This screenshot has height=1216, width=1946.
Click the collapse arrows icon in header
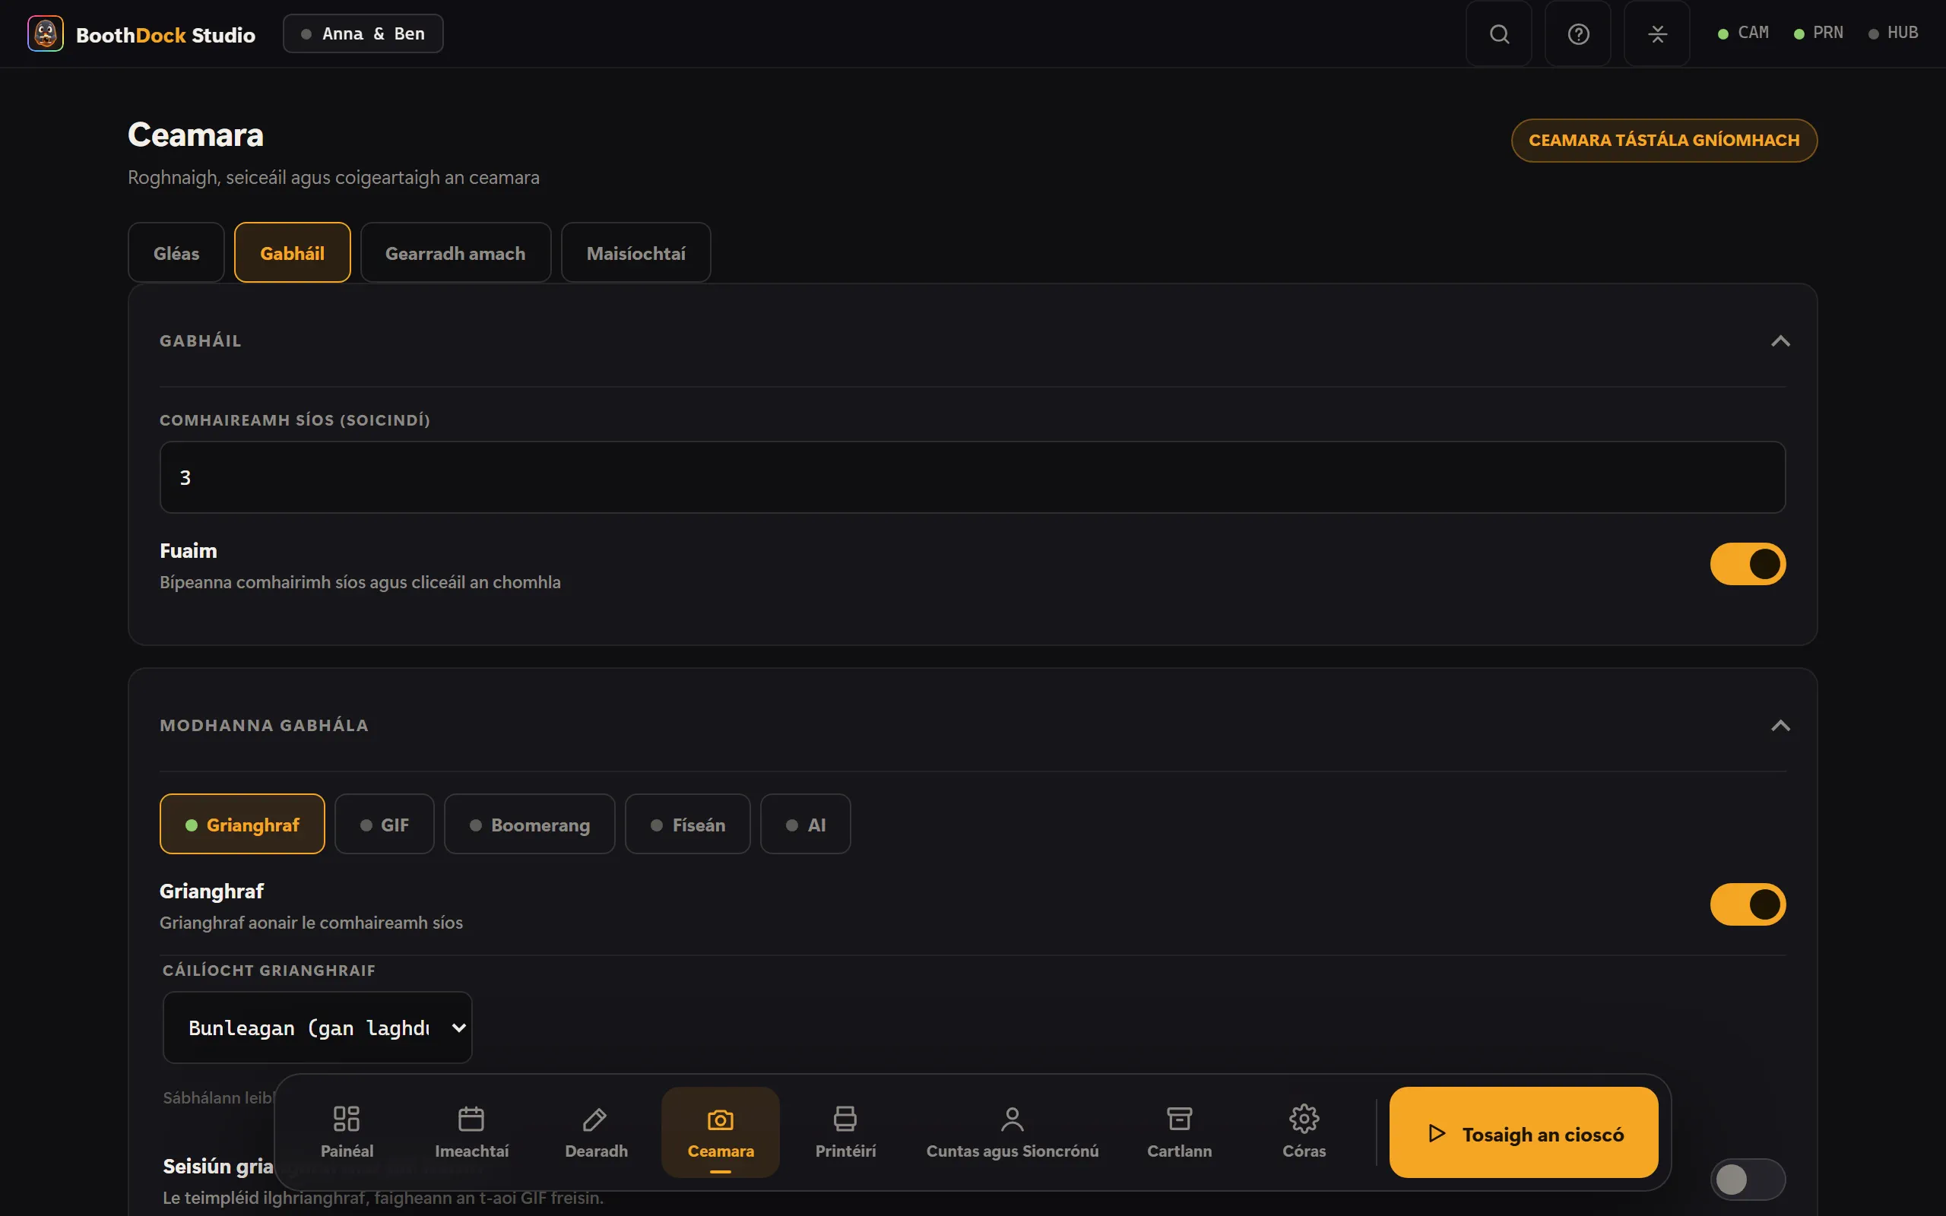coord(1656,33)
